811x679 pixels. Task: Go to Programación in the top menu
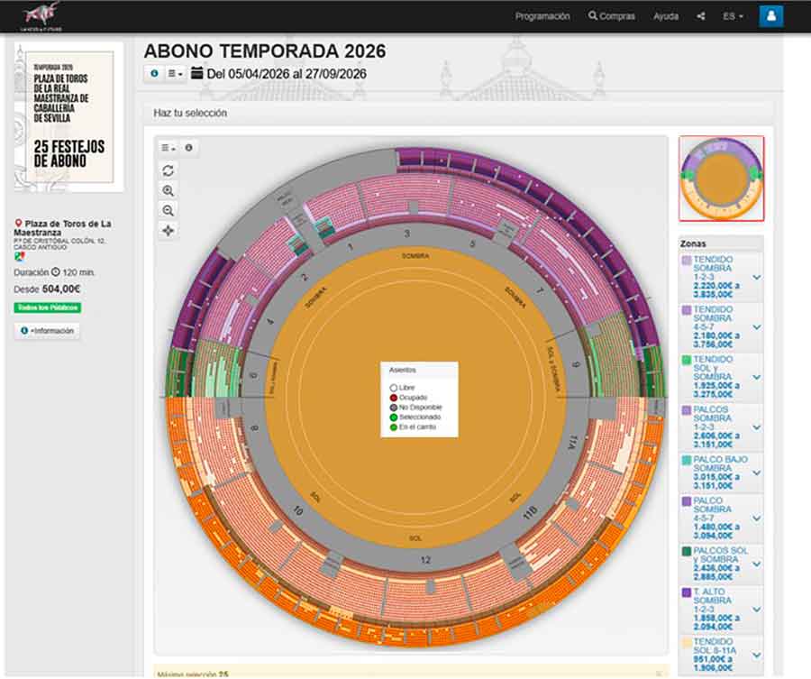pyautogui.click(x=542, y=16)
